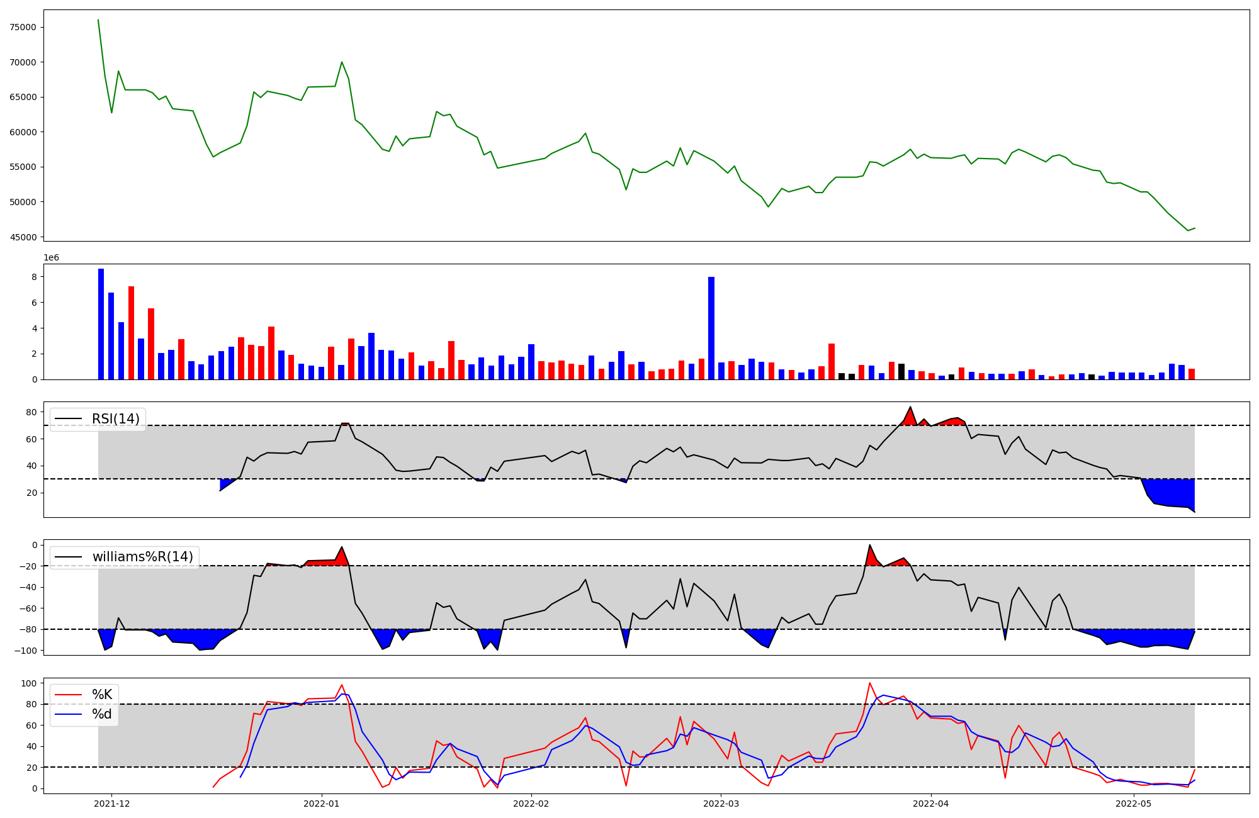Click the tall blue volume bar near 2022-03

711,327
